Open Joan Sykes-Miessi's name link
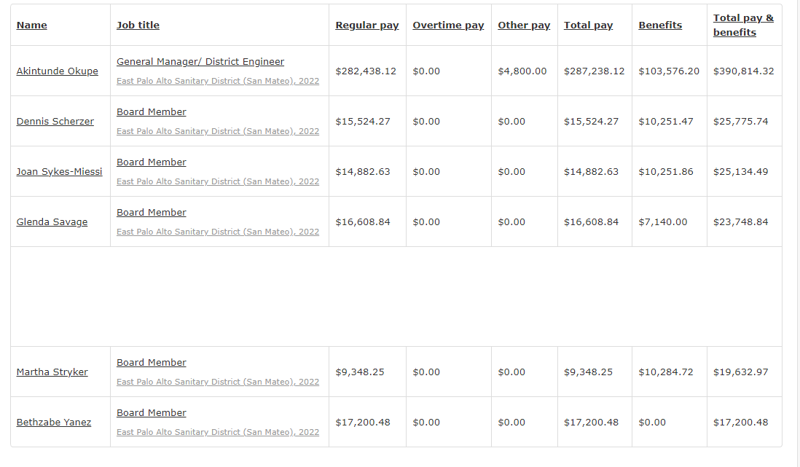 pyautogui.click(x=59, y=171)
